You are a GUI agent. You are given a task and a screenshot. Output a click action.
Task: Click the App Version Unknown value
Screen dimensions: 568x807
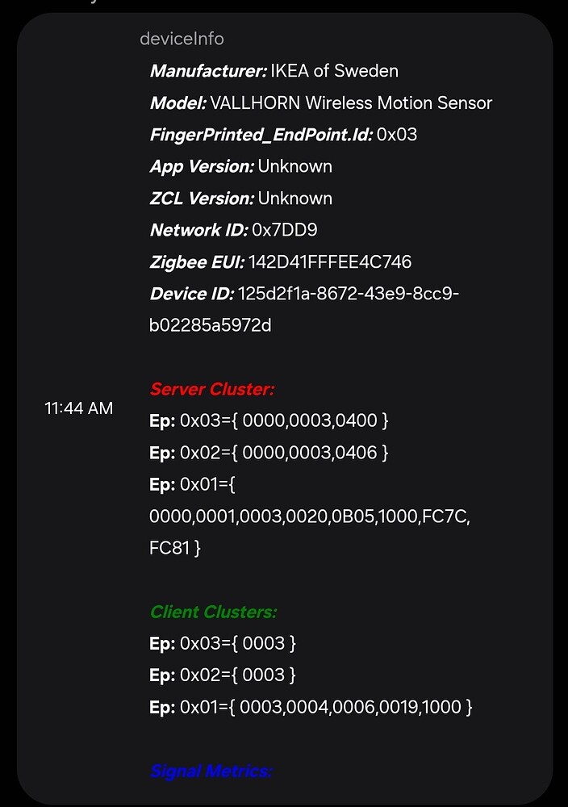294,166
